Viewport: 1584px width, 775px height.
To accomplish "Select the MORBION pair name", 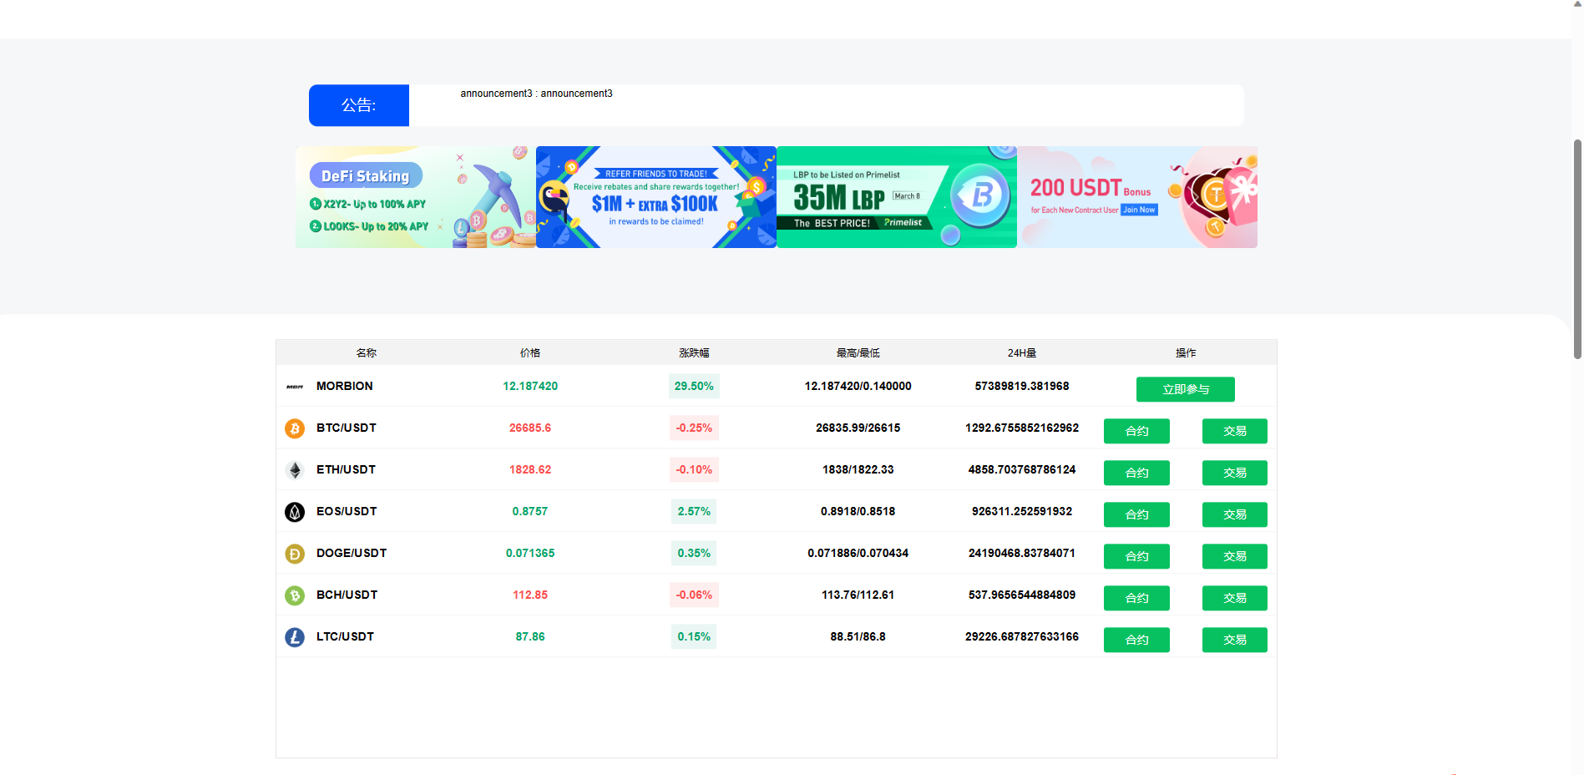I will point(345,386).
